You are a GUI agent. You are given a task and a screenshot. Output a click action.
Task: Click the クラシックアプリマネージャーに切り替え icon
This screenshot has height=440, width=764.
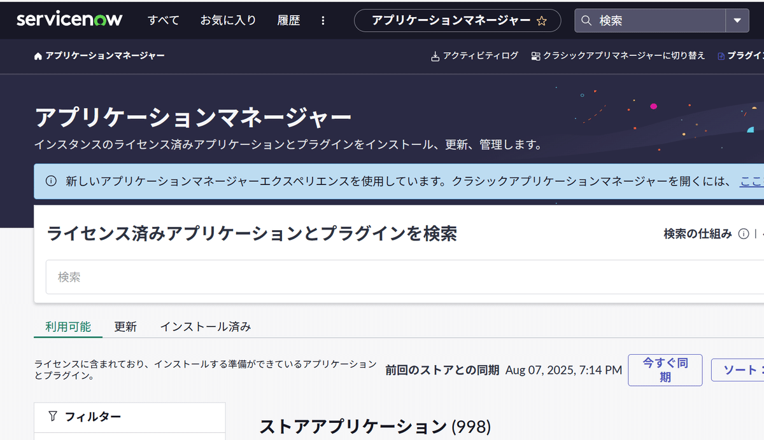[535, 55]
